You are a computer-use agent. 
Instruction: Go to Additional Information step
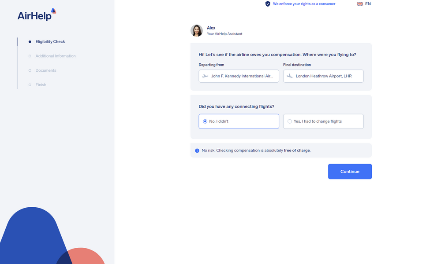56,56
